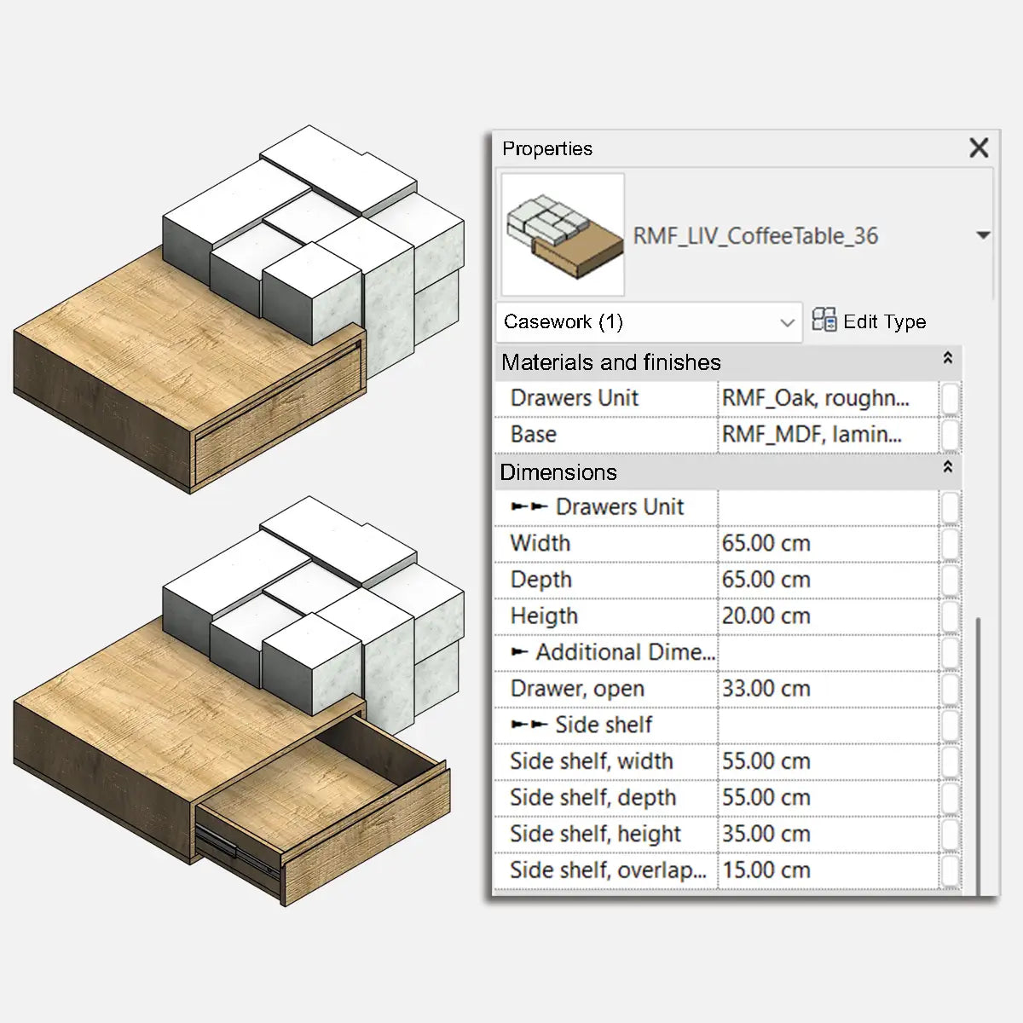Click the Edit Type button label

click(x=884, y=322)
